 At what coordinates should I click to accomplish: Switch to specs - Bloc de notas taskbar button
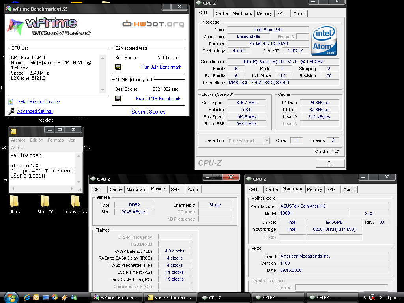tap(170, 297)
